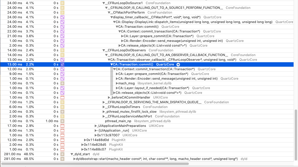The height and width of the screenshot is (167, 298).
Task: Click the 22.00 ms weight value
Action: pyautogui.click(x=15, y=32)
